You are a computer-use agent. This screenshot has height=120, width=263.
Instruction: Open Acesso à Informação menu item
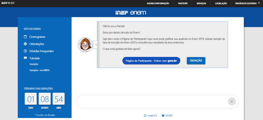(x=158, y=3)
